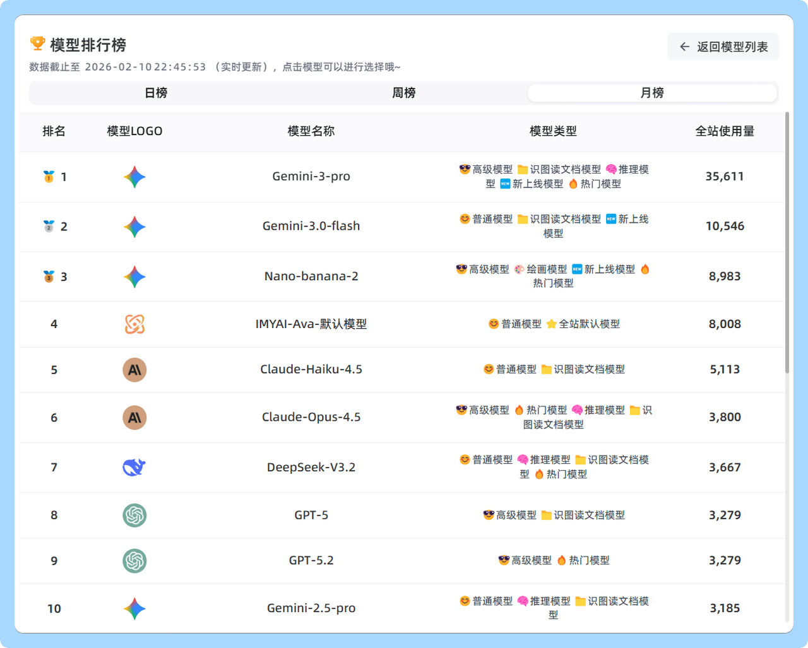Click the folder icon in GPT-5 row
Image resolution: width=808 pixels, height=648 pixels.
(x=547, y=515)
